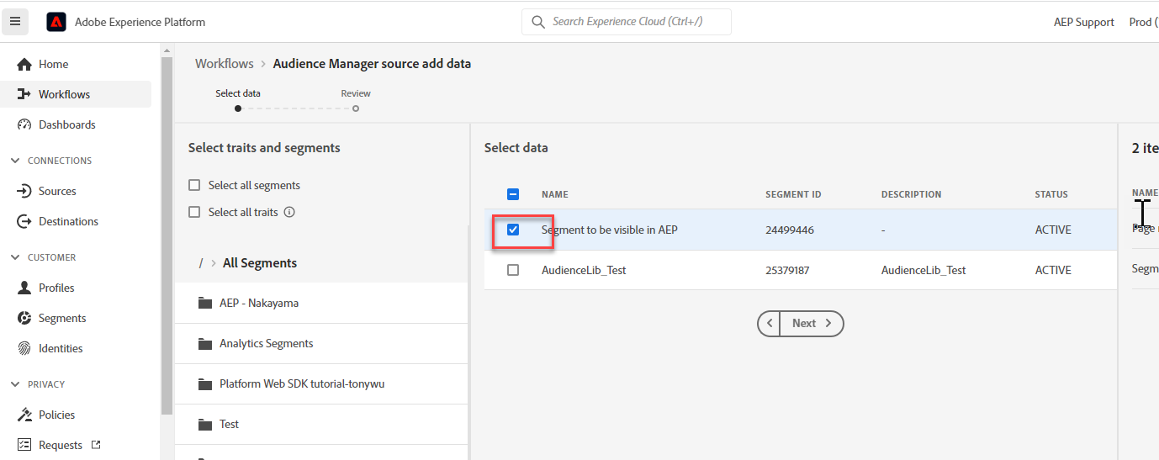Collapse the PRIVACY sidebar section
The width and height of the screenshot is (1159, 460).
(15, 384)
